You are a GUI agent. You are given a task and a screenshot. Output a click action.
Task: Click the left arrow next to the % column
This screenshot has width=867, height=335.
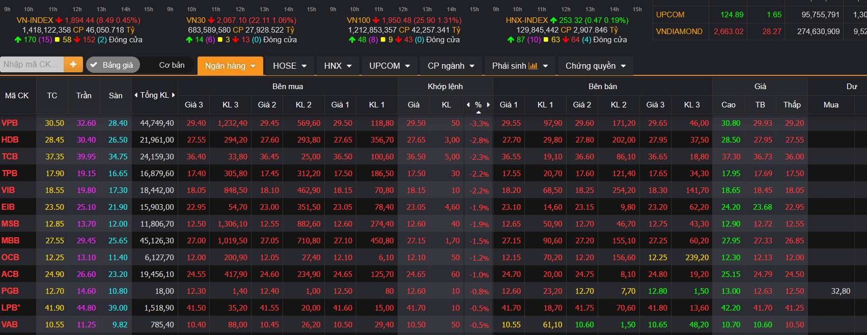pyautogui.click(x=468, y=105)
